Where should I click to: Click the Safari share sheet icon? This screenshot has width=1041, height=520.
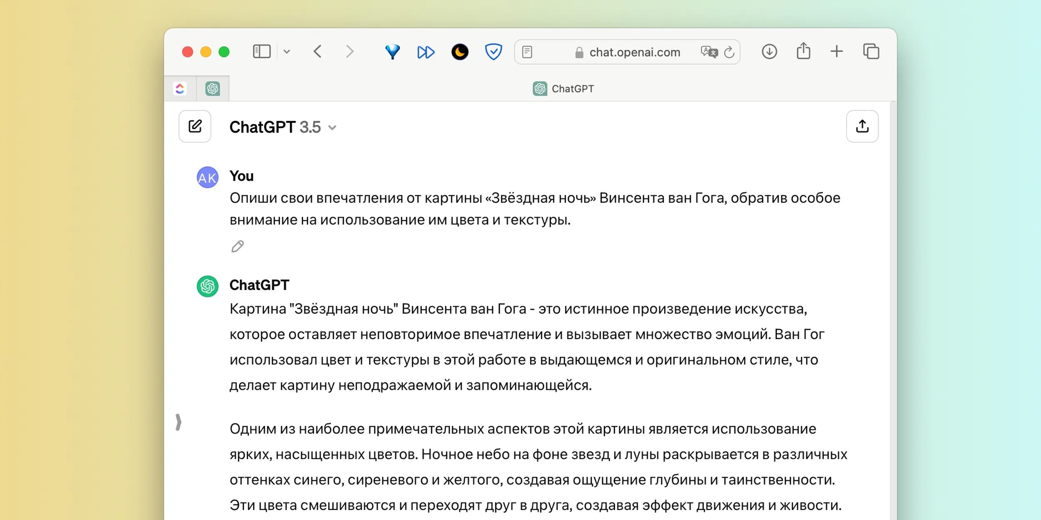[803, 52]
